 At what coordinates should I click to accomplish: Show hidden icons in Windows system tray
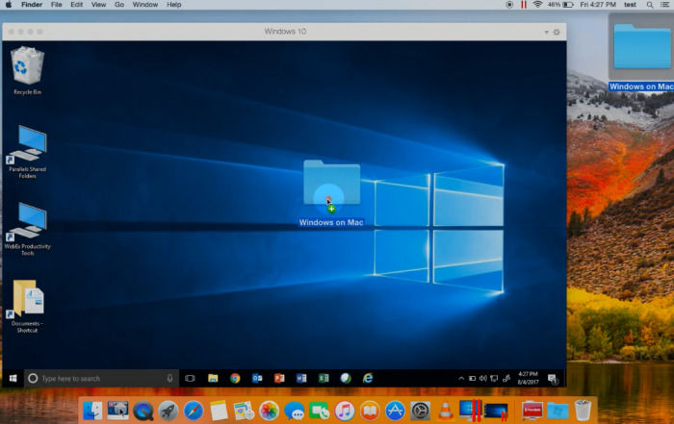point(461,379)
